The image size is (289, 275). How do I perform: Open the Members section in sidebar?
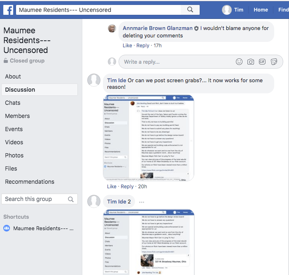coord(16,116)
